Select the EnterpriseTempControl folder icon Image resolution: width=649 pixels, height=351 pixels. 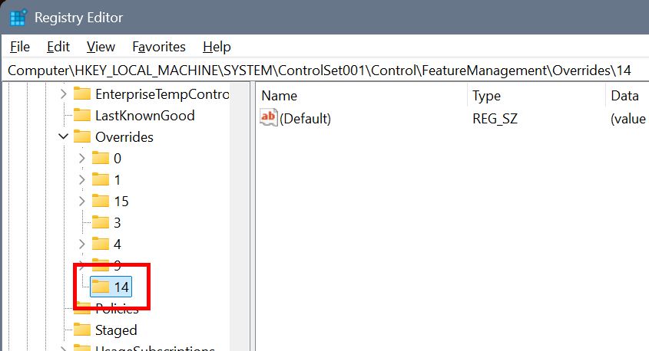coord(82,93)
